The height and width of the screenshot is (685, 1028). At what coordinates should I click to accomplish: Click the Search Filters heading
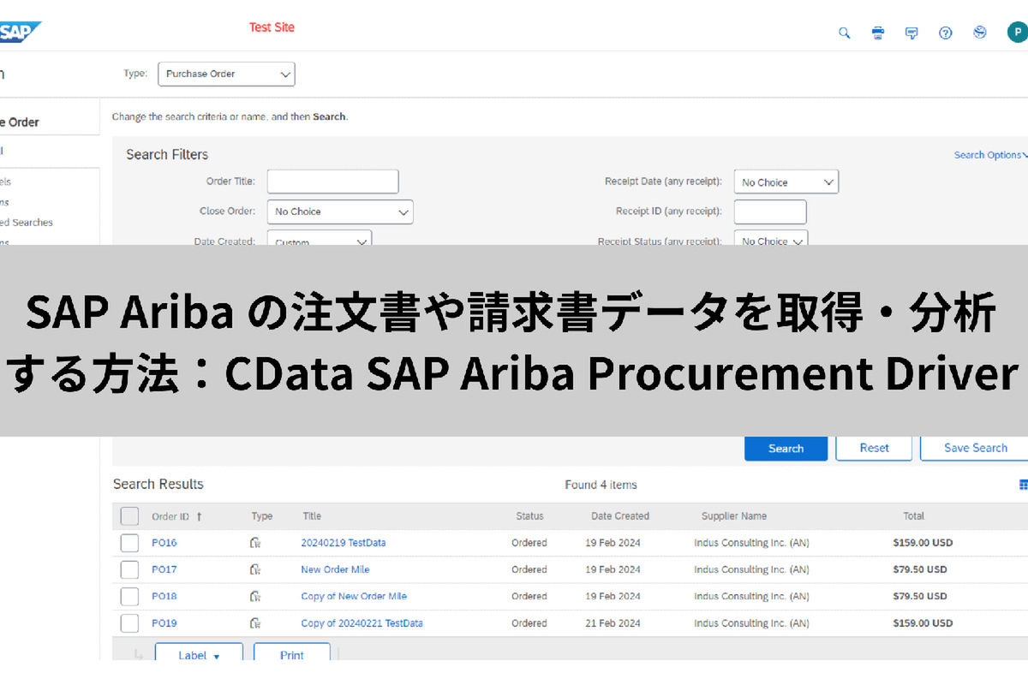(x=167, y=155)
